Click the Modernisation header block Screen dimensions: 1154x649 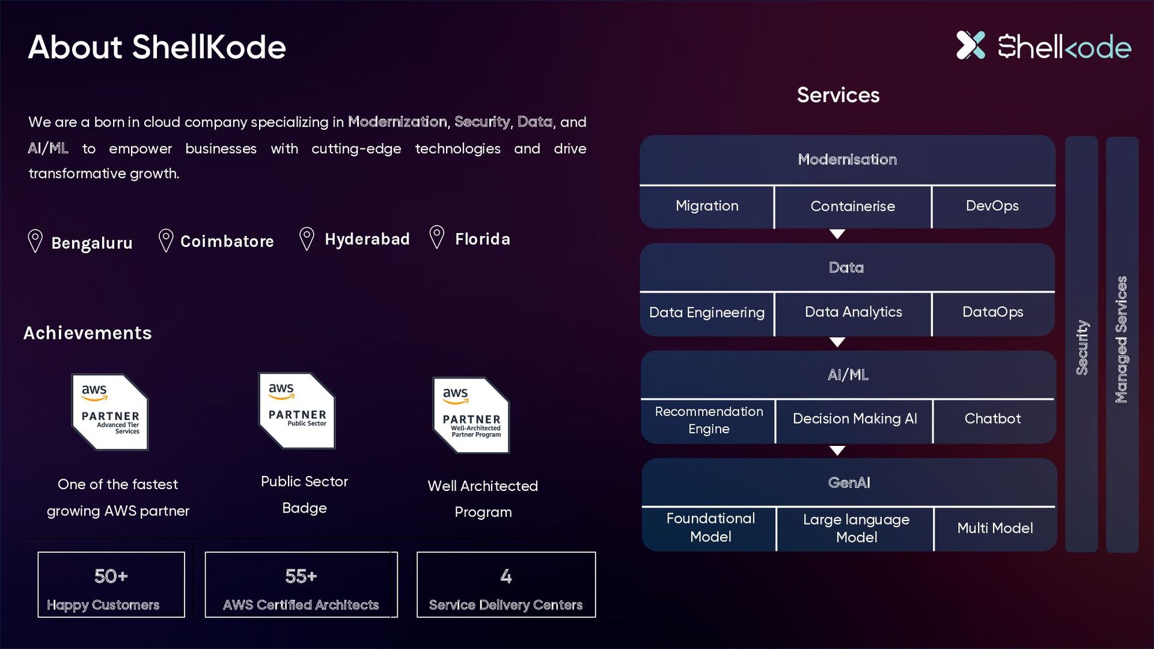coord(847,159)
